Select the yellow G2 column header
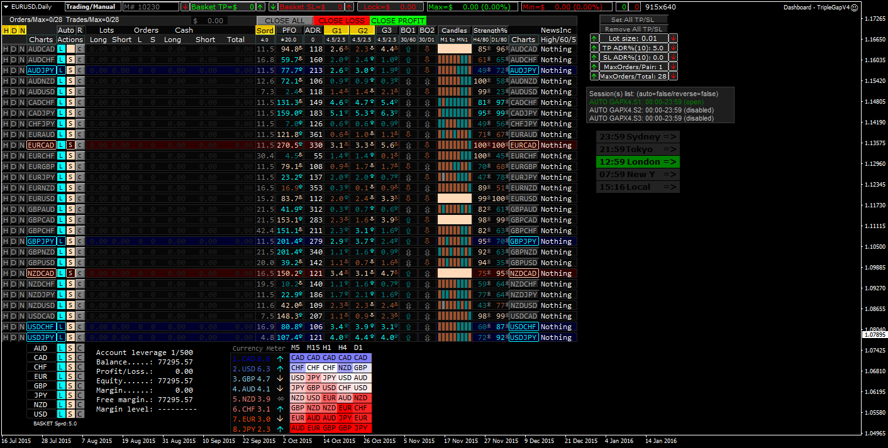The image size is (888, 448). [x=362, y=30]
